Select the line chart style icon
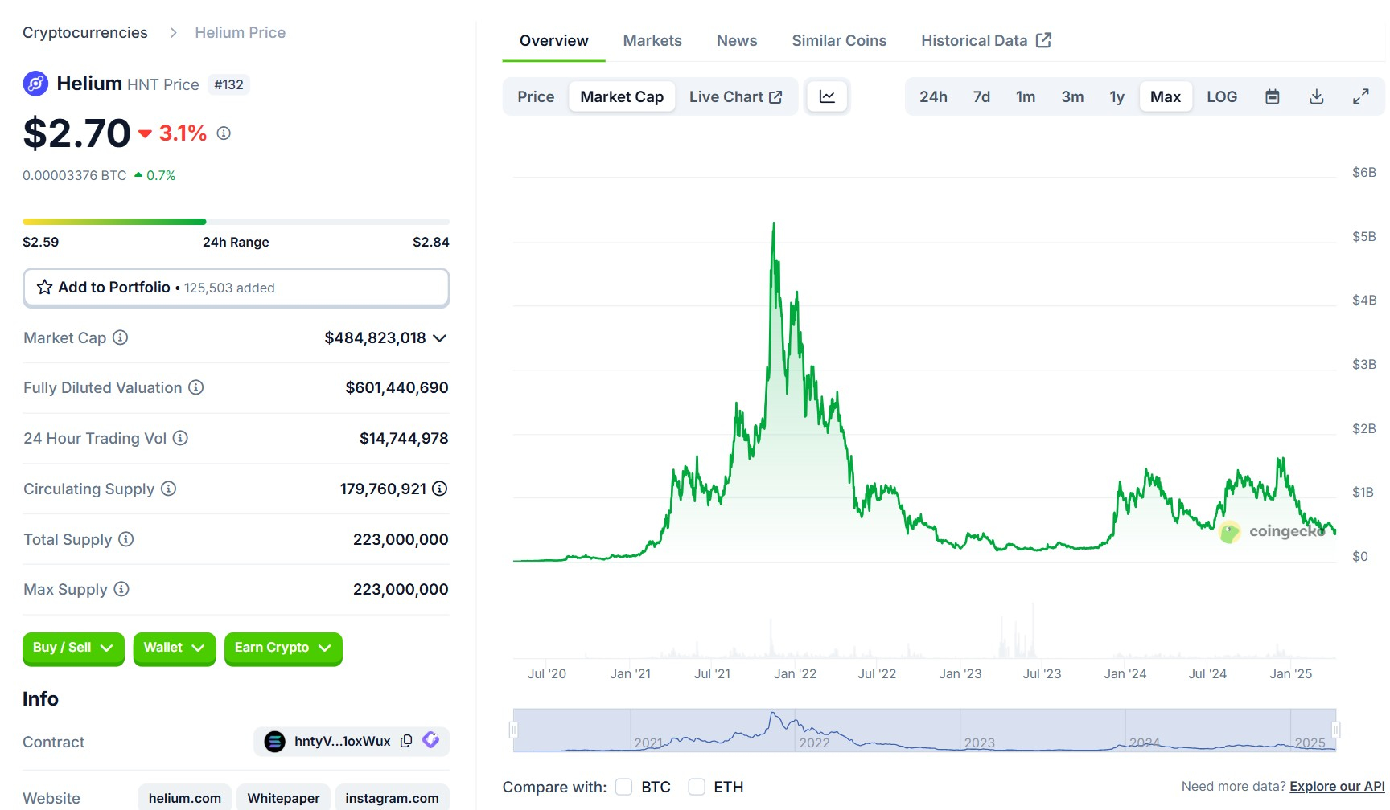1390x810 pixels. click(x=827, y=96)
